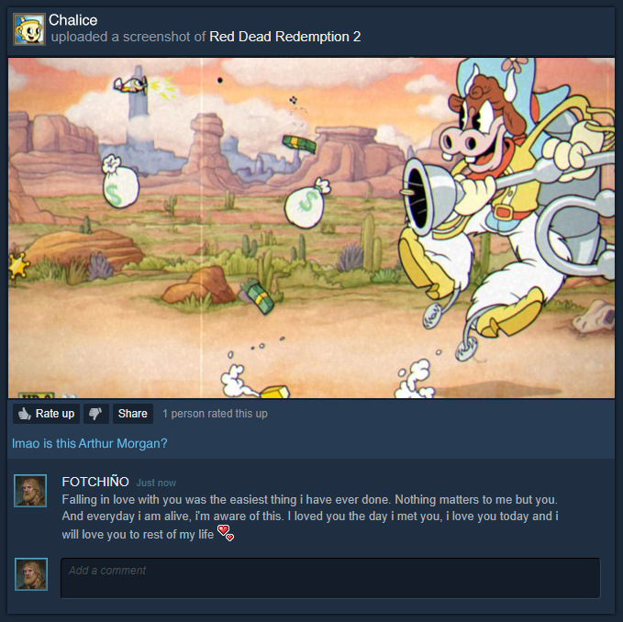The width and height of the screenshot is (623, 622).
Task: Open the Chalice username link
Action: pyautogui.click(x=72, y=20)
